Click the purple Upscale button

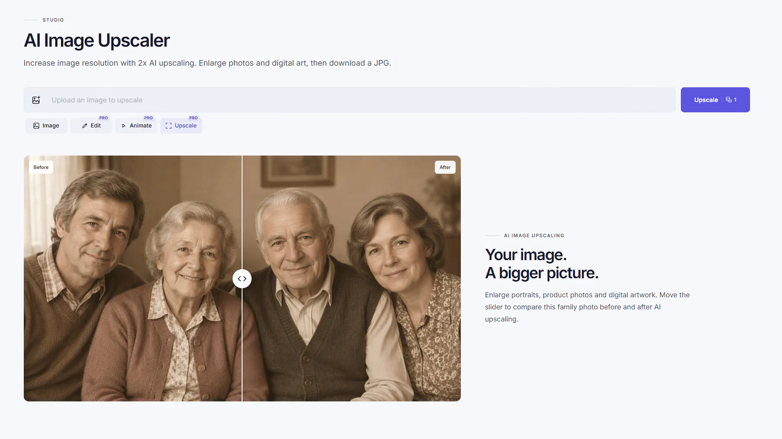(x=715, y=100)
